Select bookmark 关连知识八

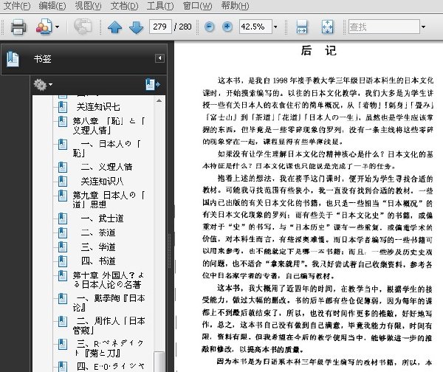coord(102,182)
